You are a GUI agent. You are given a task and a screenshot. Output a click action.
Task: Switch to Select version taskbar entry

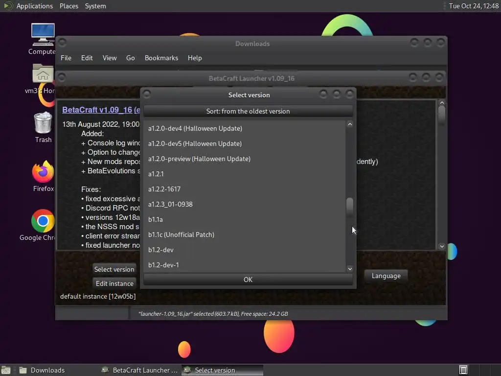223,370
